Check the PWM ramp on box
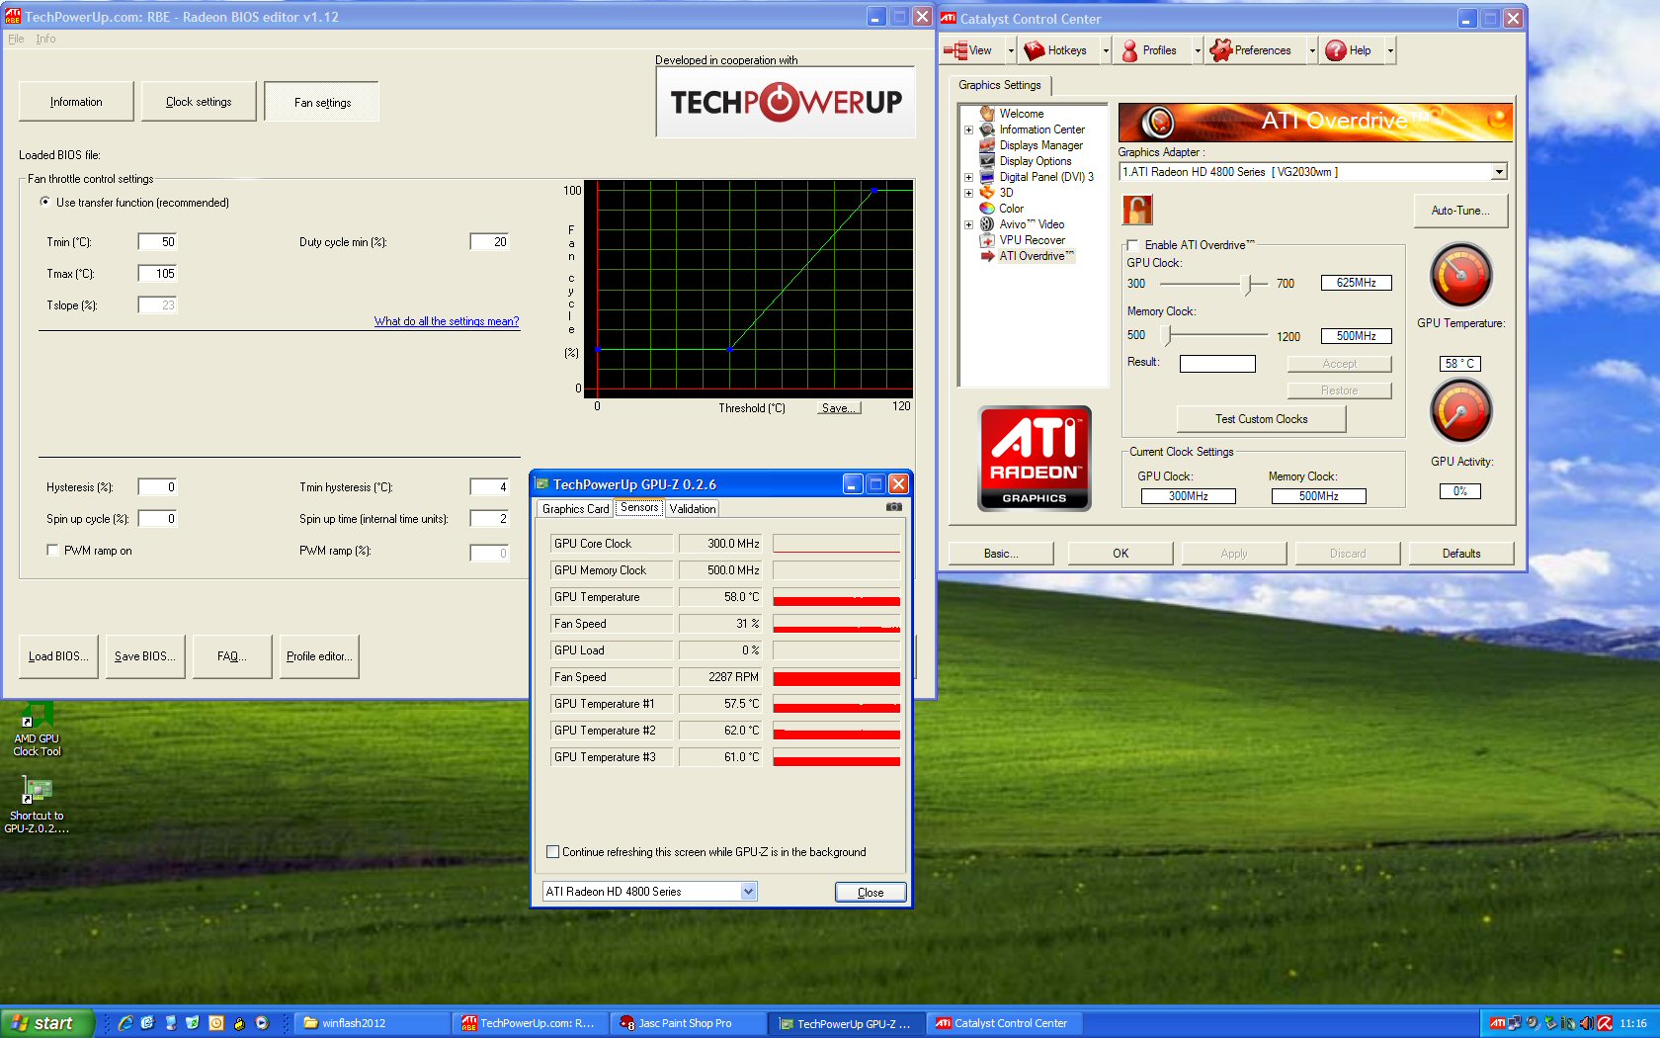 click(52, 551)
